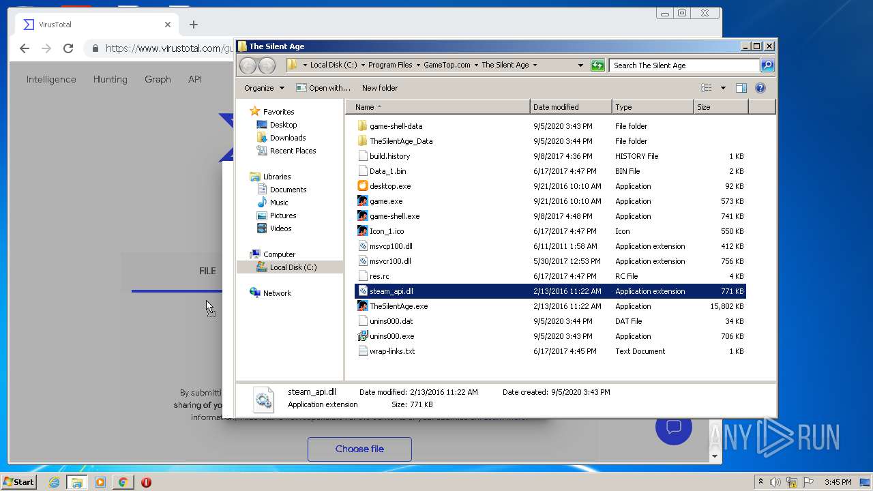Expand address bar previous locations dropdown
The height and width of the screenshot is (491, 873).
pyautogui.click(x=580, y=65)
